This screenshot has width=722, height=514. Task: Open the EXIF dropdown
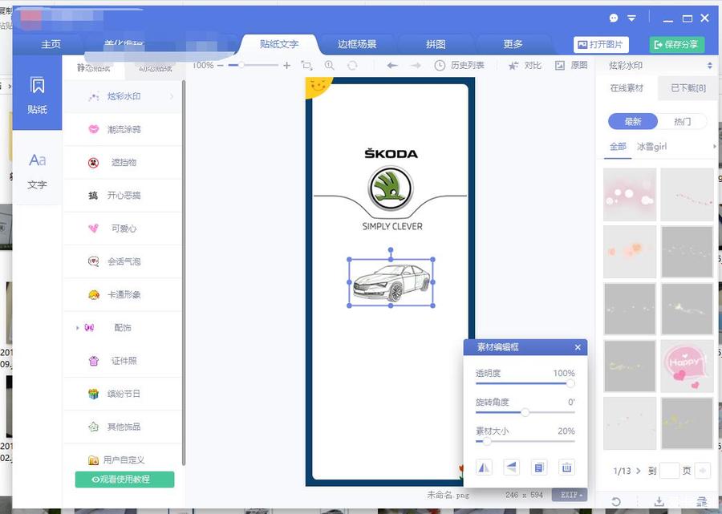[570, 495]
